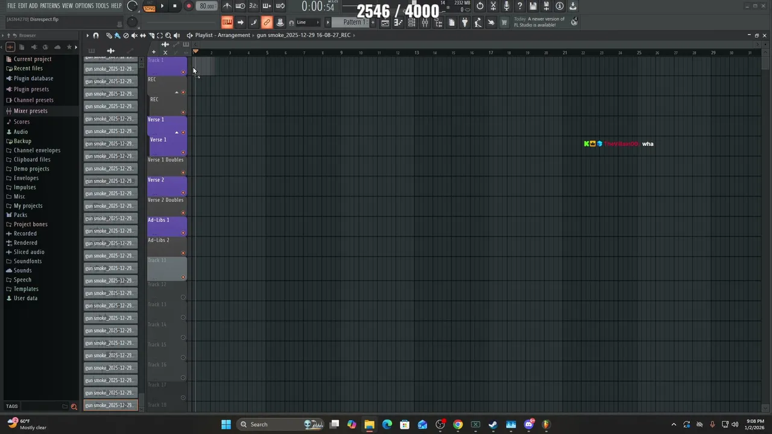The image size is (772, 434).
Task: Select the Slice tool in playlist
Action: coord(151,36)
